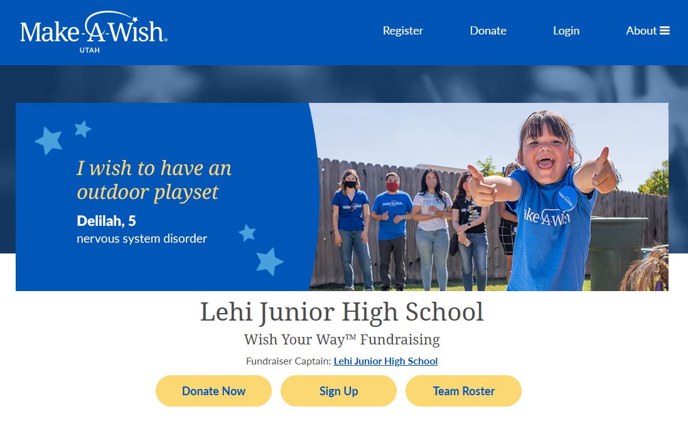Click the 'I wish to have an outdoor playset' text

coord(154,180)
